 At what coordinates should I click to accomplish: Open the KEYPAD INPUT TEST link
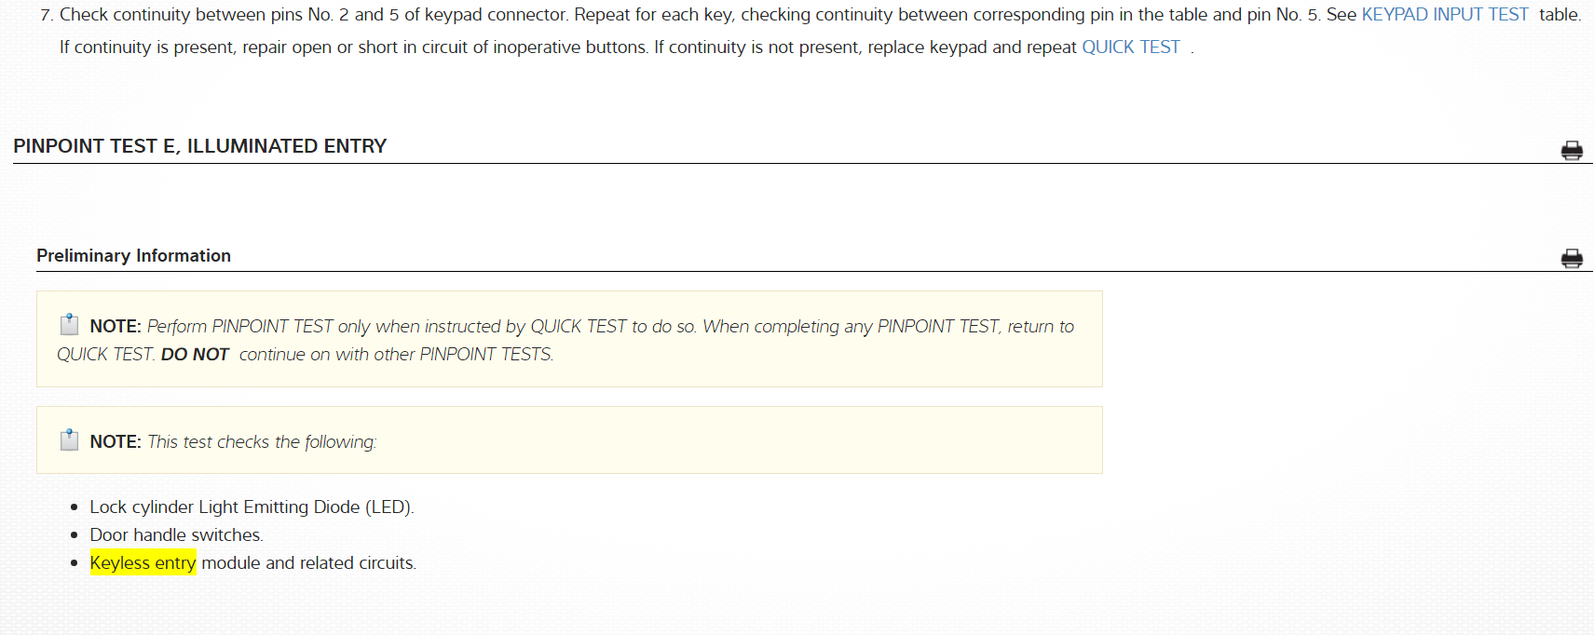(1444, 15)
